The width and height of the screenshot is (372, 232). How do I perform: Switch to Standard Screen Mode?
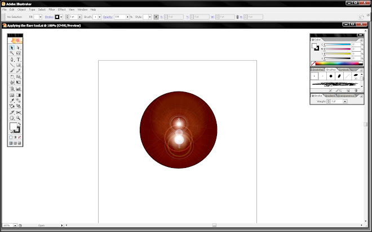click(11, 143)
